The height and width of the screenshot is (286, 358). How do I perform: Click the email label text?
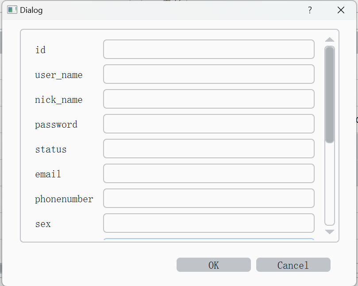(x=48, y=174)
